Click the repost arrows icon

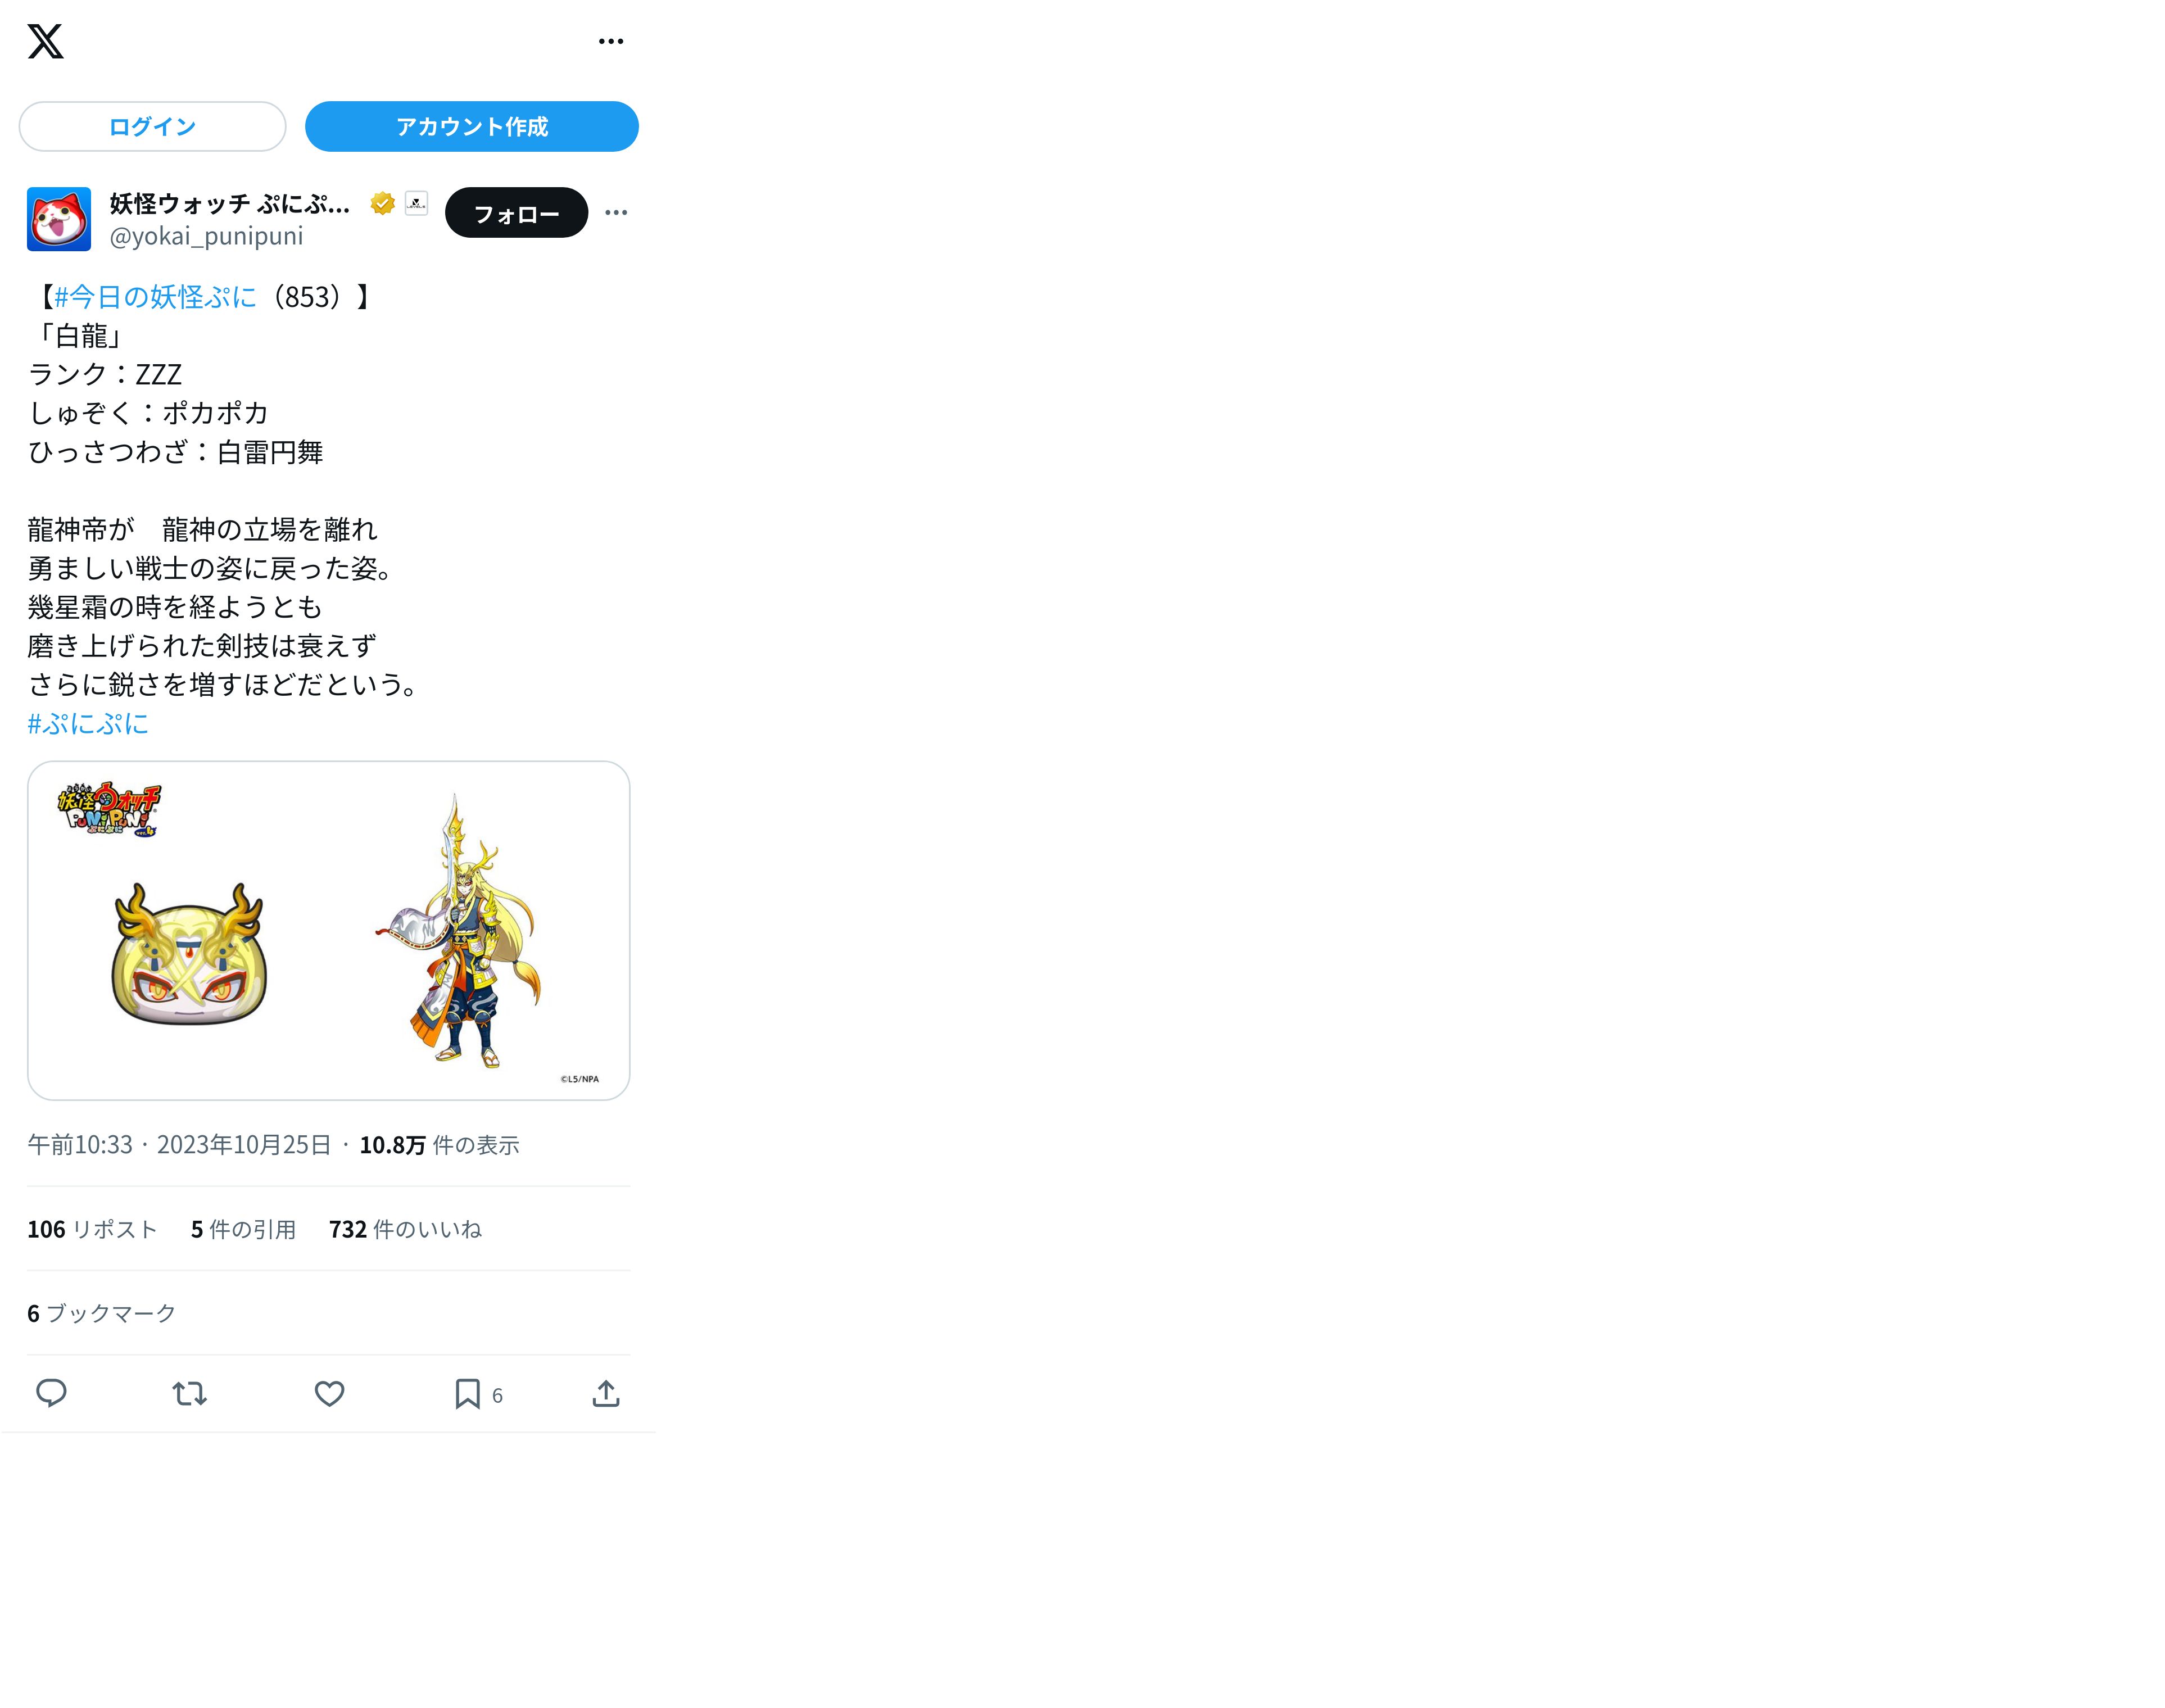[189, 1393]
